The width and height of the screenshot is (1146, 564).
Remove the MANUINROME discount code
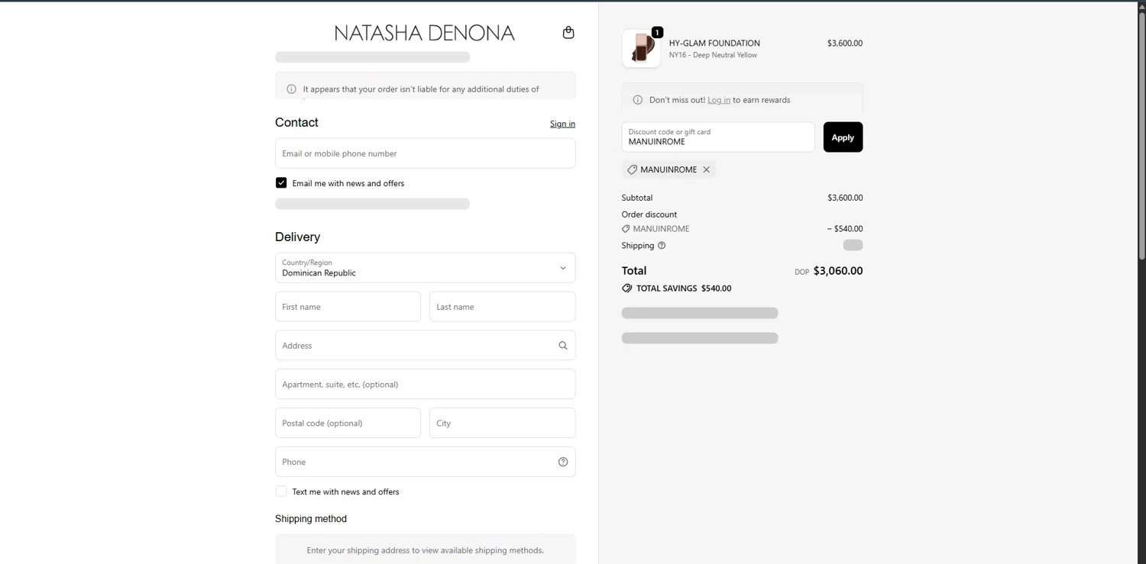pyautogui.click(x=707, y=169)
